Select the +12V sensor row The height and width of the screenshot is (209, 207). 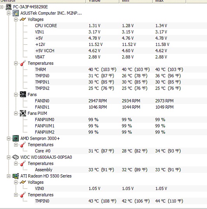click(x=121, y=44)
